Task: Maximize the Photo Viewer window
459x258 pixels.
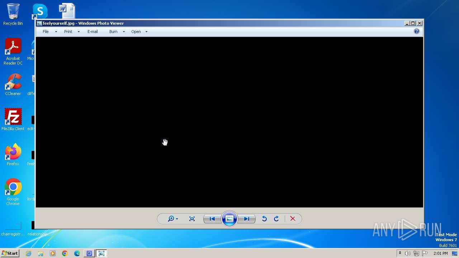Action: click(413, 23)
